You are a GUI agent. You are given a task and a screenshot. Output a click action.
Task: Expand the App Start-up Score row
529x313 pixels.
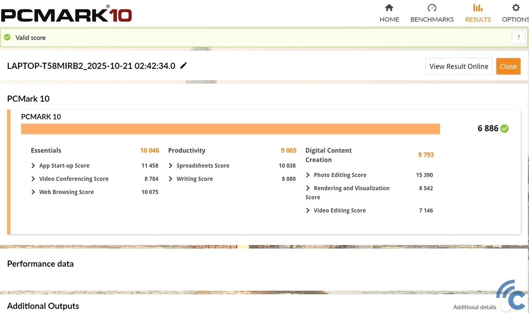click(34, 166)
